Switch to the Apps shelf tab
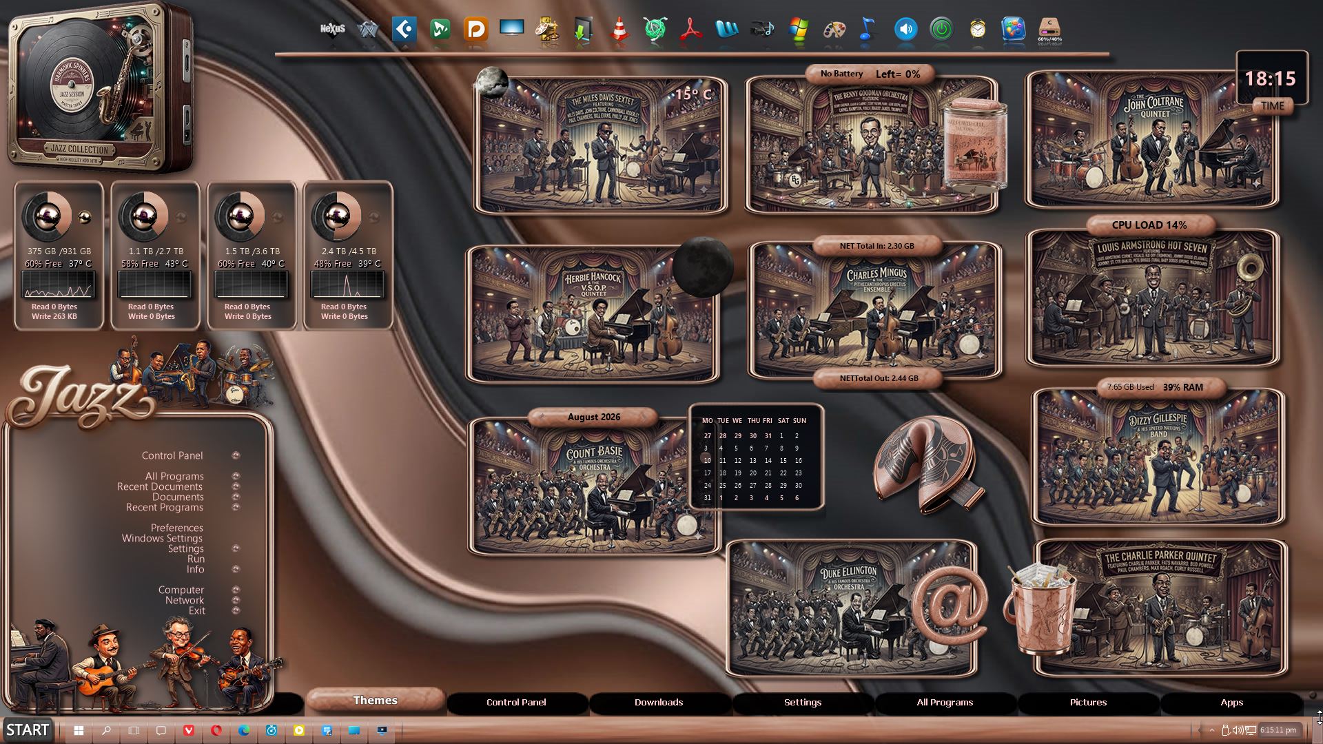1323x744 pixels. point(1231,702)
